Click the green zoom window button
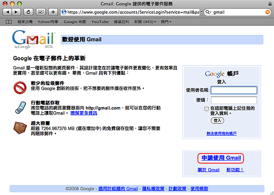Viewport: 274px width, 195px height. (x=20, y=3)
